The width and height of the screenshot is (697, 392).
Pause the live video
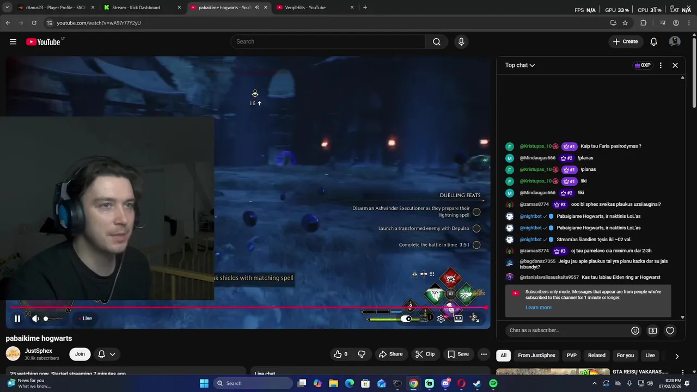click(17, 318)
